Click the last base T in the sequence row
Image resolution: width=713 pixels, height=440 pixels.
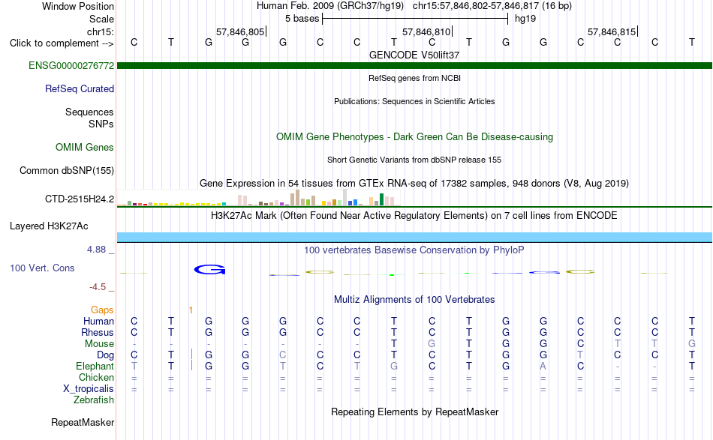[692, 42]
